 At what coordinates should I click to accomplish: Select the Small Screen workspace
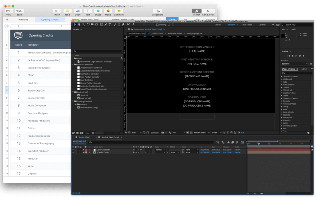click(x=247, y=25)
